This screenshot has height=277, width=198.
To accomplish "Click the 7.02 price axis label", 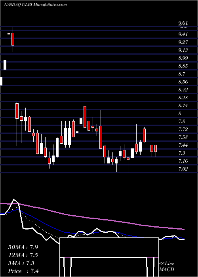I will point(183,169).
